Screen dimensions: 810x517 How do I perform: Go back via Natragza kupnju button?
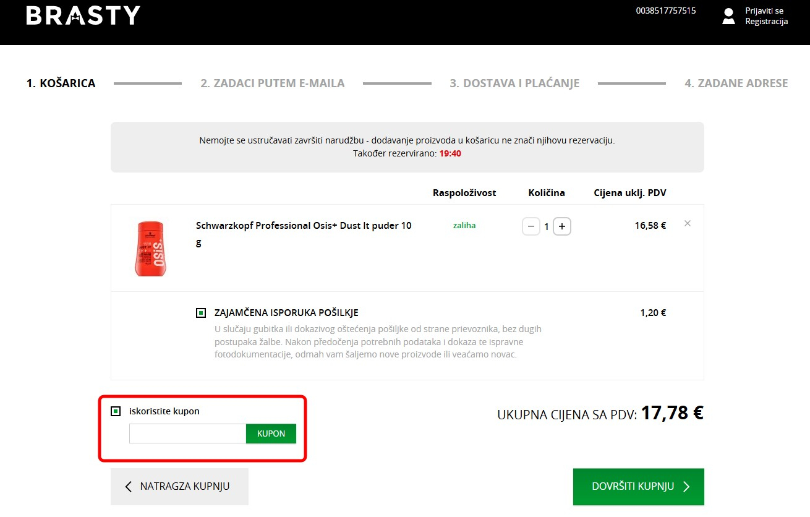(179, 487)
